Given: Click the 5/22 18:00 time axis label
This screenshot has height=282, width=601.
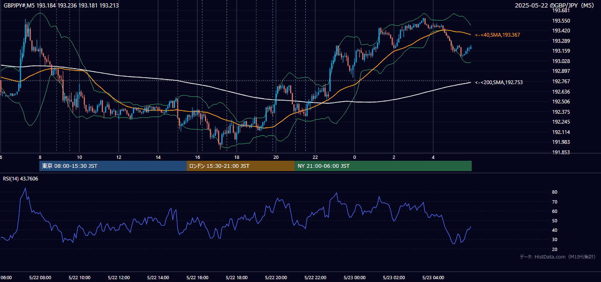Looking at the screenshot, I should (x=237, y=277).
